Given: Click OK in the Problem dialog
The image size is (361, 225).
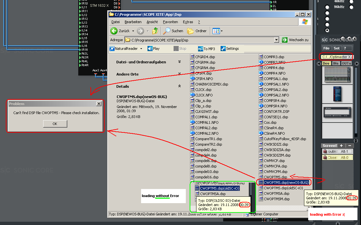Looking at the screenshot, I should tap(55, 124).
